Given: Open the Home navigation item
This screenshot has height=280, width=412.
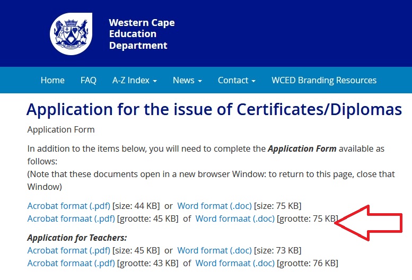Looking at the screenshot, I should pos(52,80).
